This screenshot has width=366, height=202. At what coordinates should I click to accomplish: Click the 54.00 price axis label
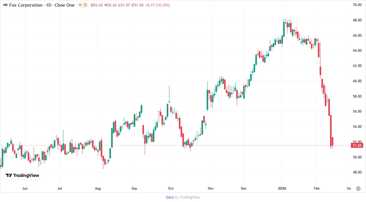(x=357, y=127)
